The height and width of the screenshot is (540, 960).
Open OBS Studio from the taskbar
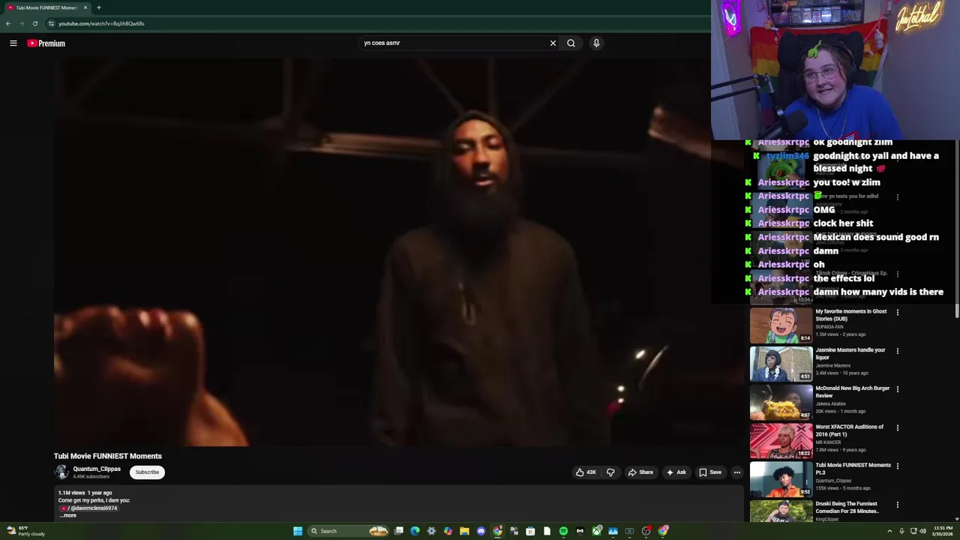click(646, 531)
